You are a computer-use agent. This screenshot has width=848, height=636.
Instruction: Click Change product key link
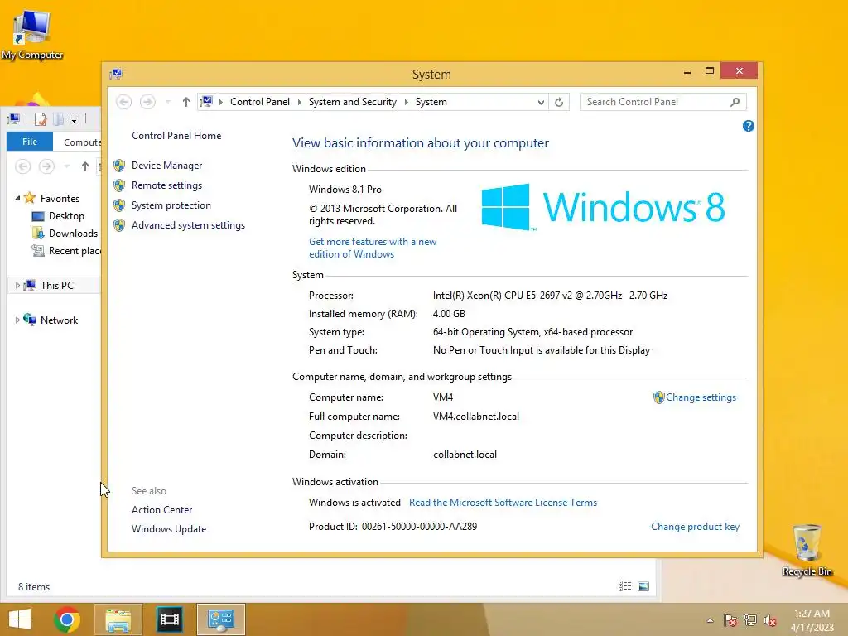pos(695,527)
